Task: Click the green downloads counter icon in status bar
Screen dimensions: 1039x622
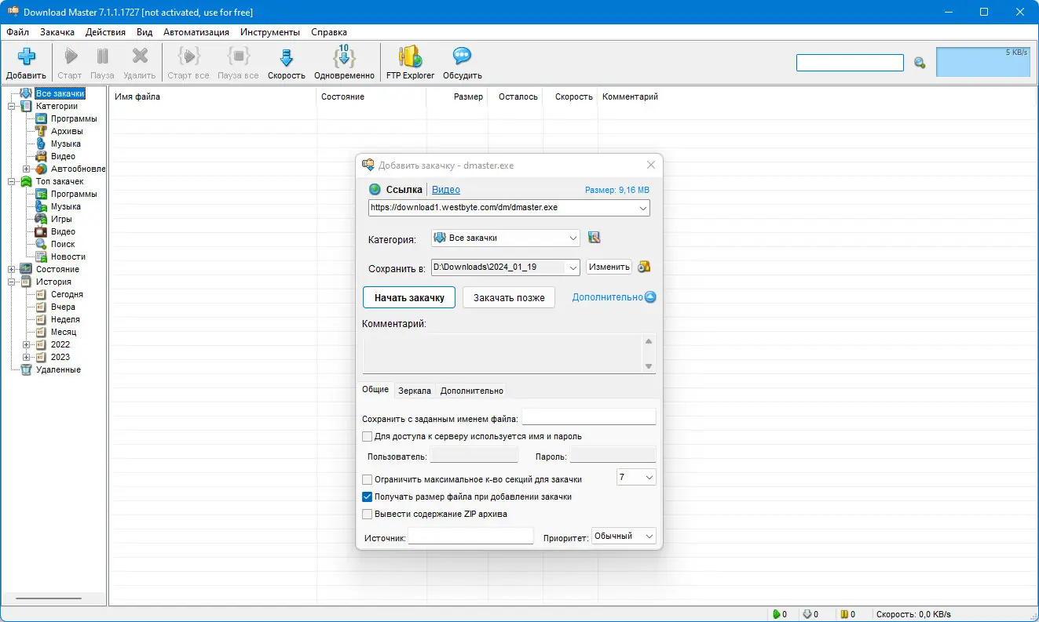Action: (x=776, y=614)
